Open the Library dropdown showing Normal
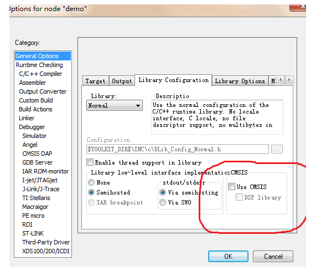The width and height of the screenshot is (321, 271). tap(115, 105)
